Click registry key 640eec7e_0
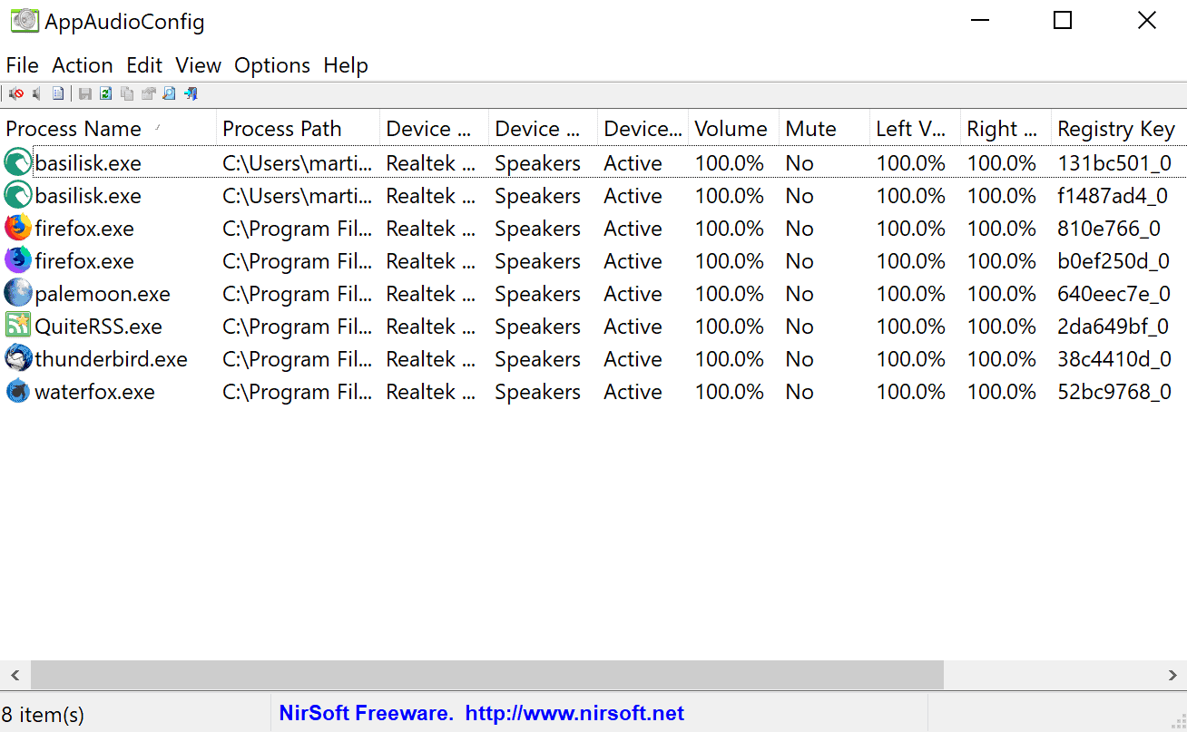The image size is (1187, 732). 1114,294
